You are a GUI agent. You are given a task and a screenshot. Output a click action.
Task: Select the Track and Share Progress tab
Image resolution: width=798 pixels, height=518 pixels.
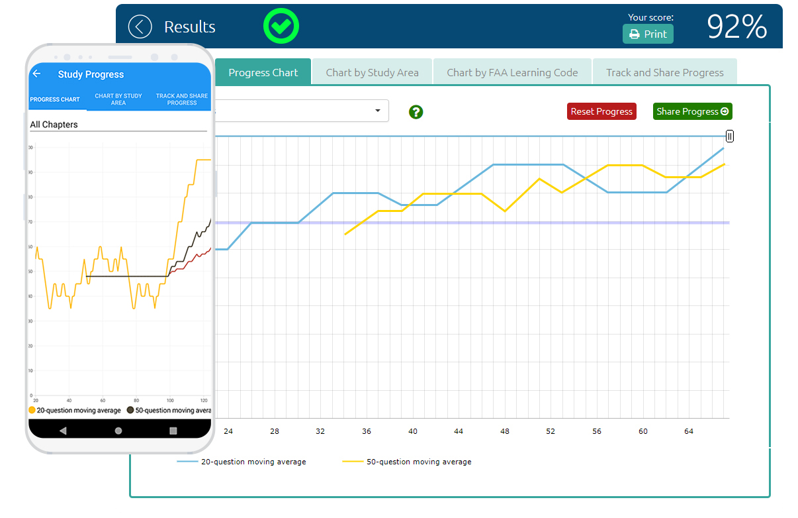(x=664, y=72)
